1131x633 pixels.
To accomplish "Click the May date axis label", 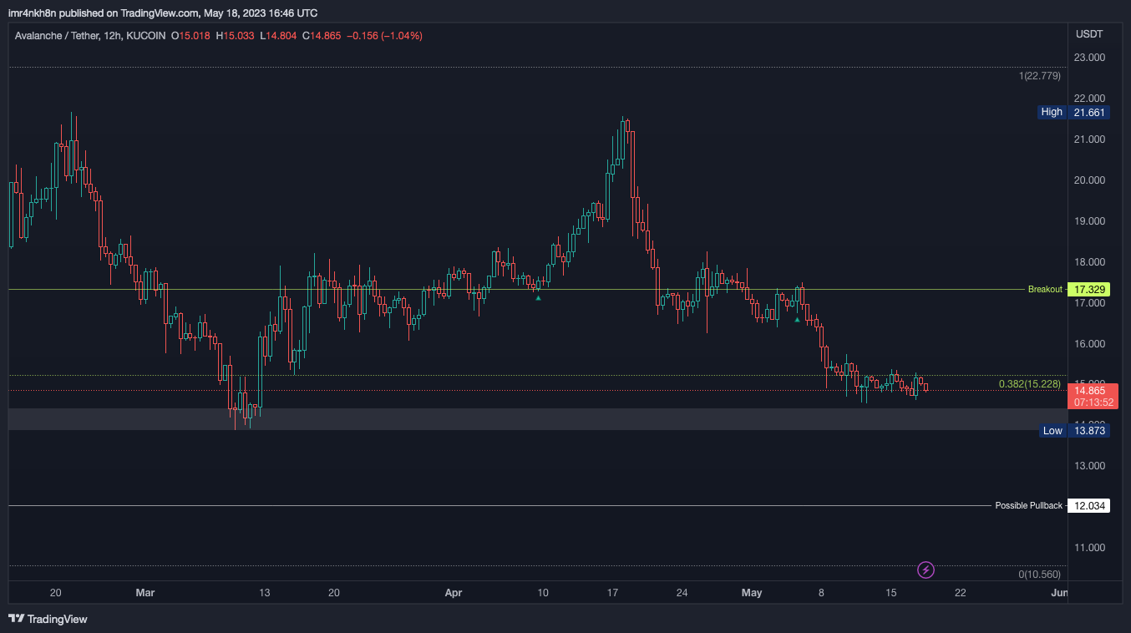I will 752,593.
